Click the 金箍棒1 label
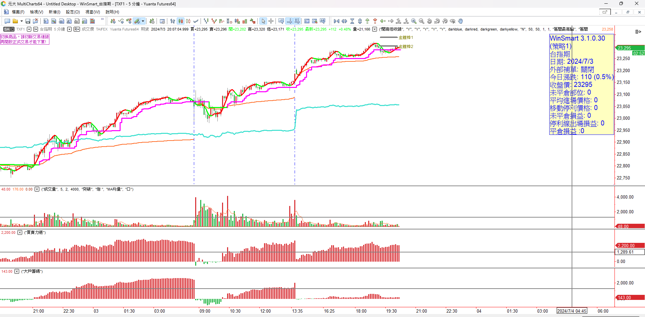This screenshot has height=317, width=645. click(x=406, y=38)
